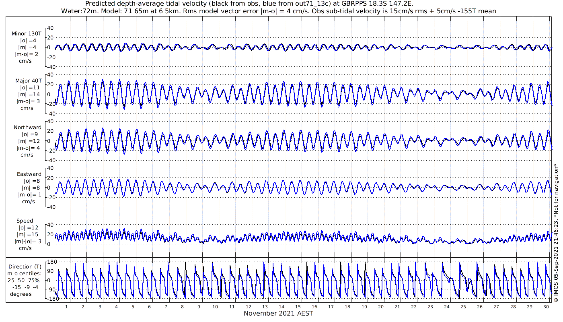This screenshot has width=563, height=322.
Task: Click the vertical IMOS copyright notice
Action: (x=557, y=232)
